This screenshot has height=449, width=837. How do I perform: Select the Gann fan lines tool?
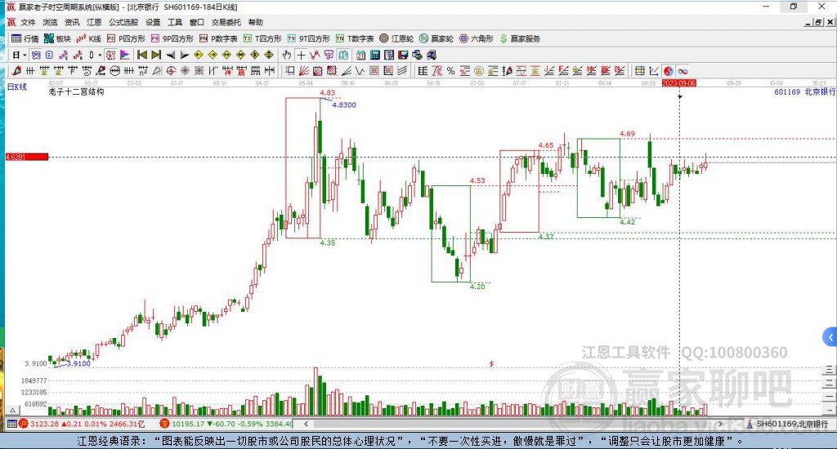click(304, 70)
